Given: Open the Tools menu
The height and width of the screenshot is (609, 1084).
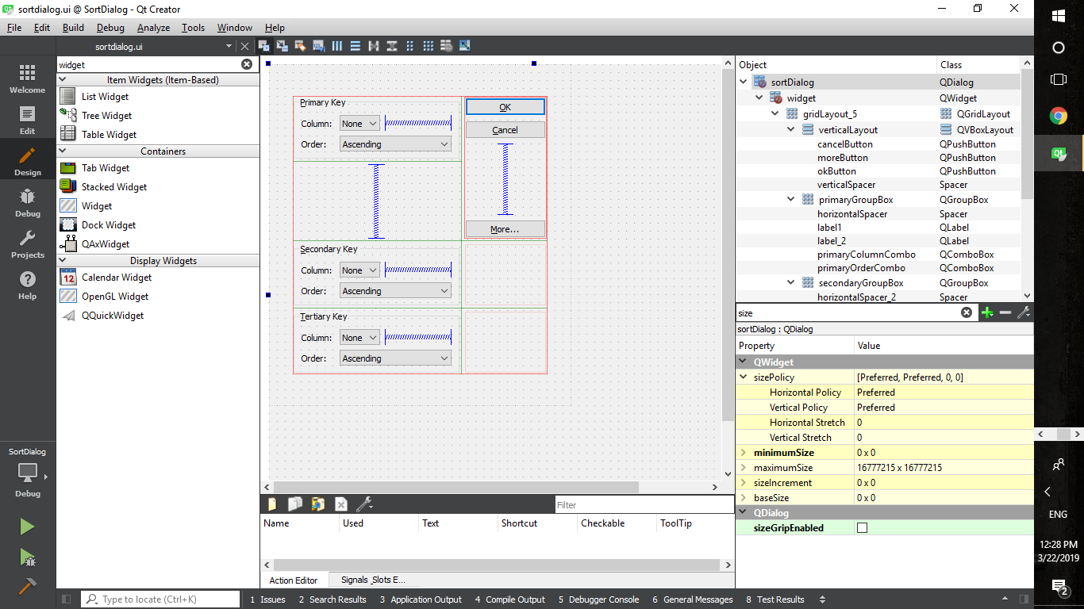Looking at the screenshot, I should click(x=193, y=28).
